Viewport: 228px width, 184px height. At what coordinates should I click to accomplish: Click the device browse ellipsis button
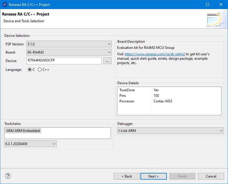tap(107, 61)
